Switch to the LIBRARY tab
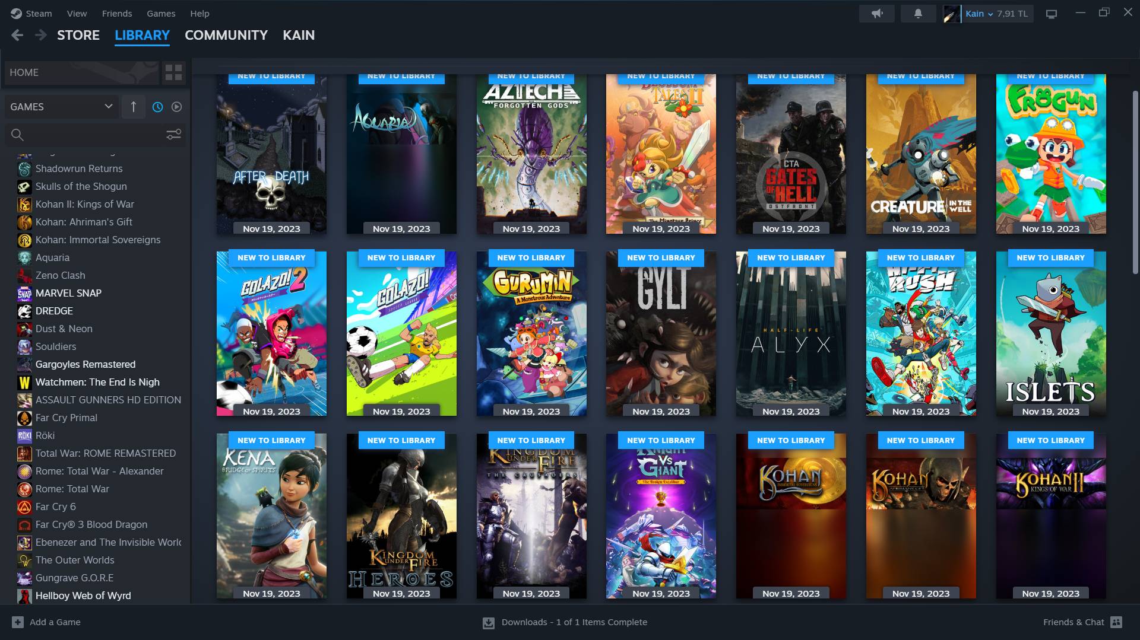Image resolution: width=1140 pixels, height=640 pixels. pos(142,36)
